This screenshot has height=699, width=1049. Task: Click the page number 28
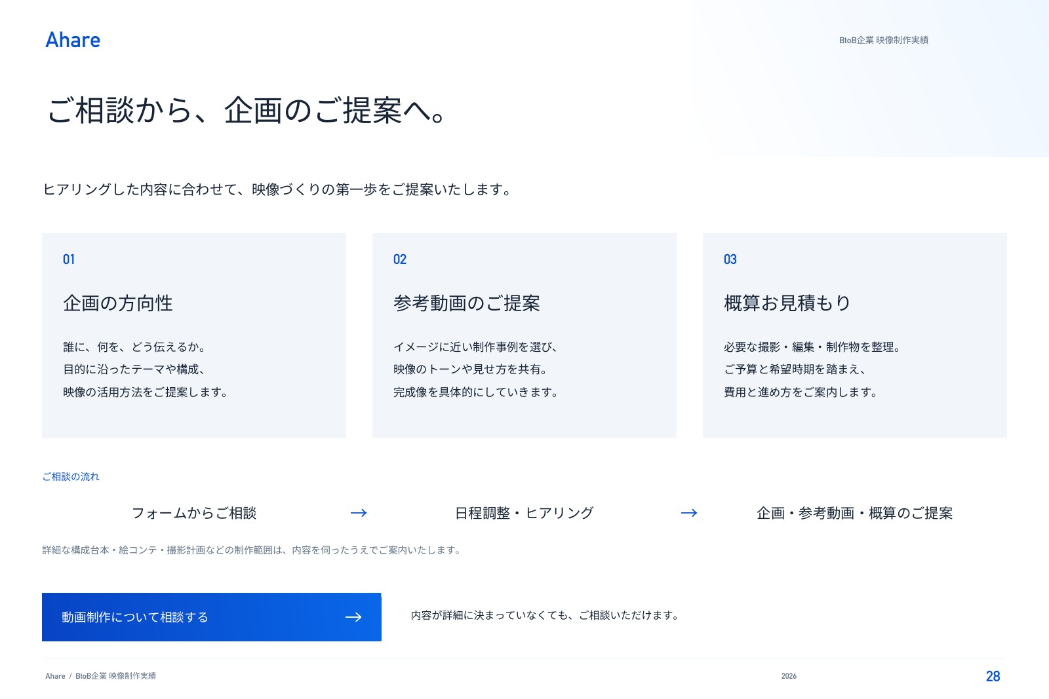pyautogui.click(x=993, y=677)
